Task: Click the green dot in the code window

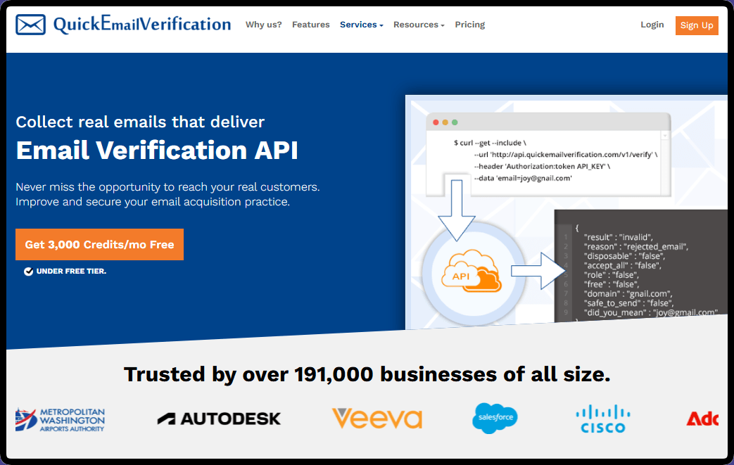Action: click(455, 122)
